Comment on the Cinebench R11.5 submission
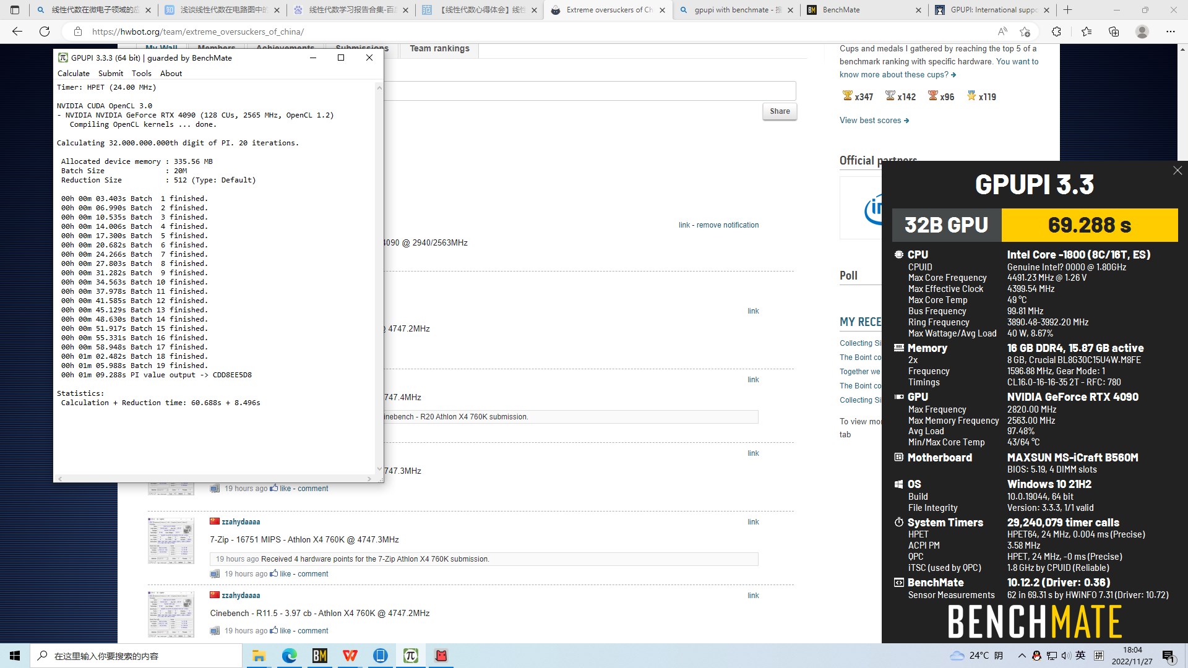 (x=312, y=631)
